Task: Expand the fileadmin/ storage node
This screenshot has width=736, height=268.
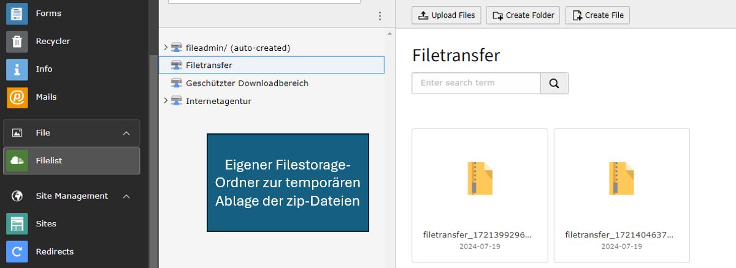Action: [x=166, y=47]
